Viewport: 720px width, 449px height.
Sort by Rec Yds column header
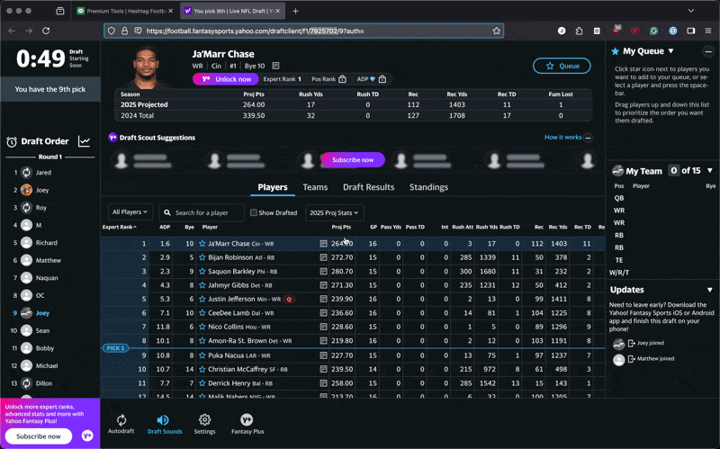coord(557,227)
